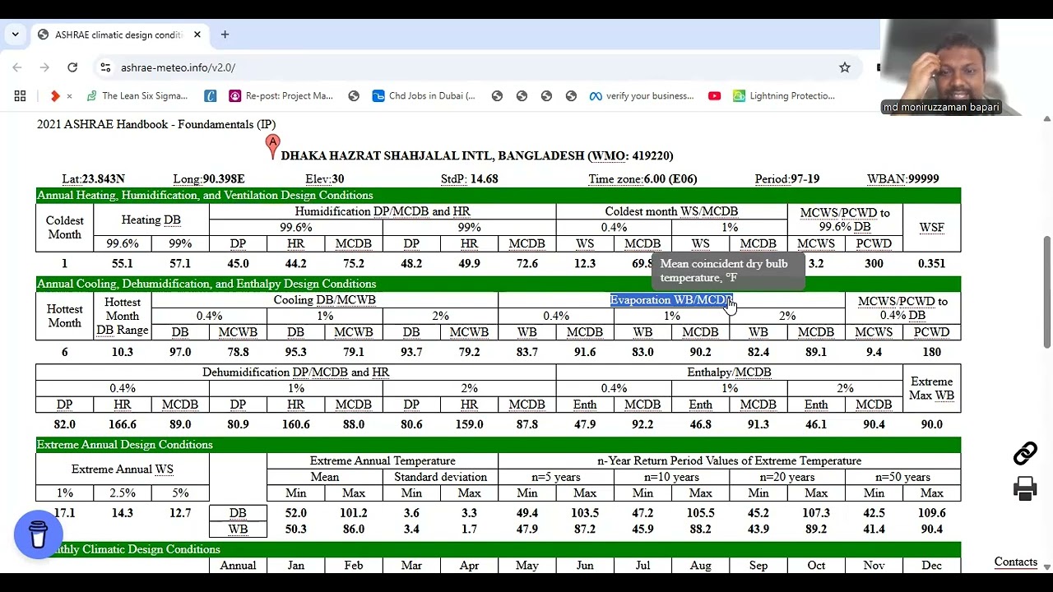Open the red arrow bookmark labeled x
1053x592 pixels.
(61, 96)
